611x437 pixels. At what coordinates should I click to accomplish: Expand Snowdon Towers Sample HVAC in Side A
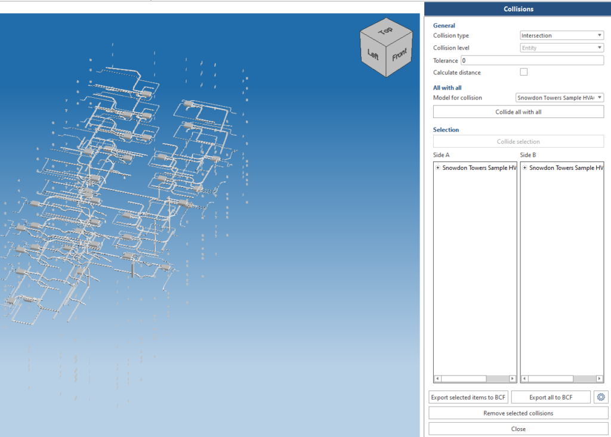438,168
